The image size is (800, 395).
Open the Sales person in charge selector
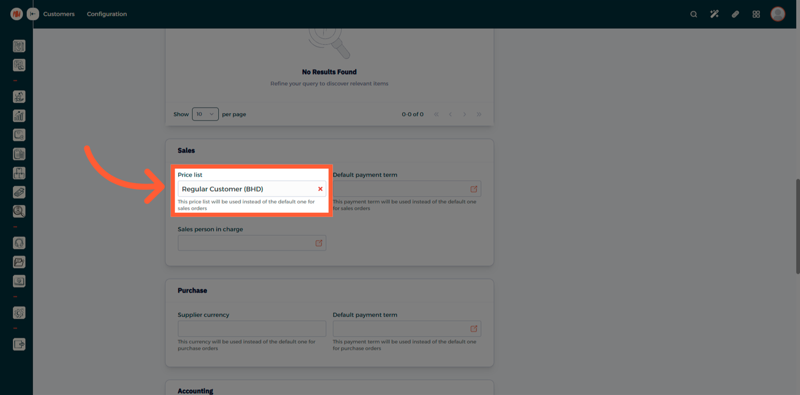[x=318, y=243]
